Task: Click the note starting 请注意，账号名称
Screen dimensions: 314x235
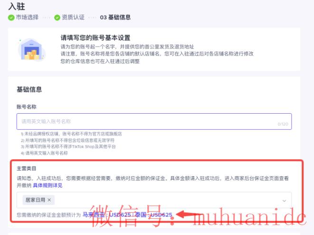Action: coord(157,54)
